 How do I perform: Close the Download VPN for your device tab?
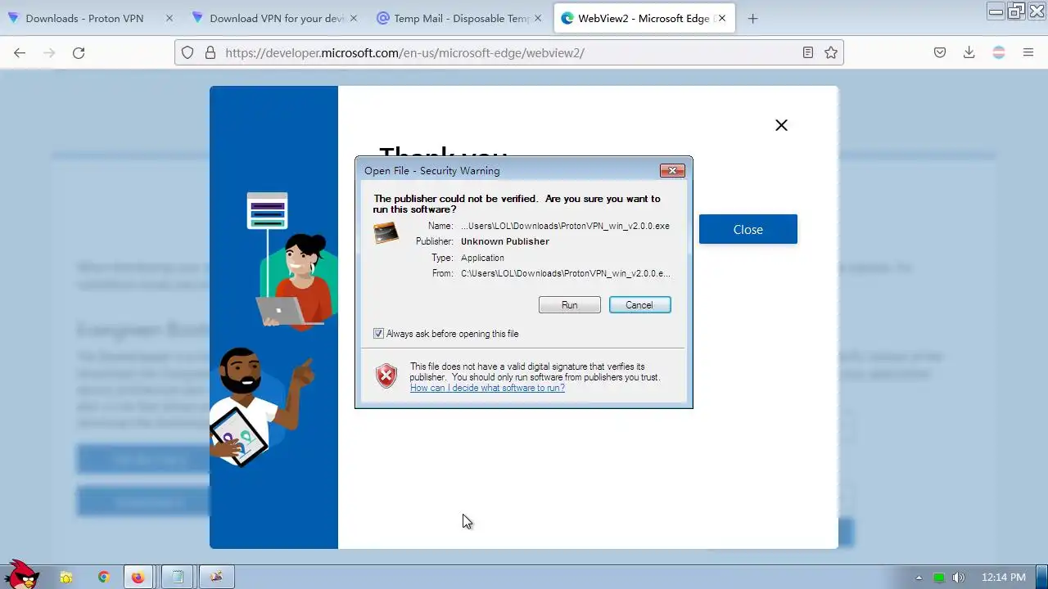354,18
